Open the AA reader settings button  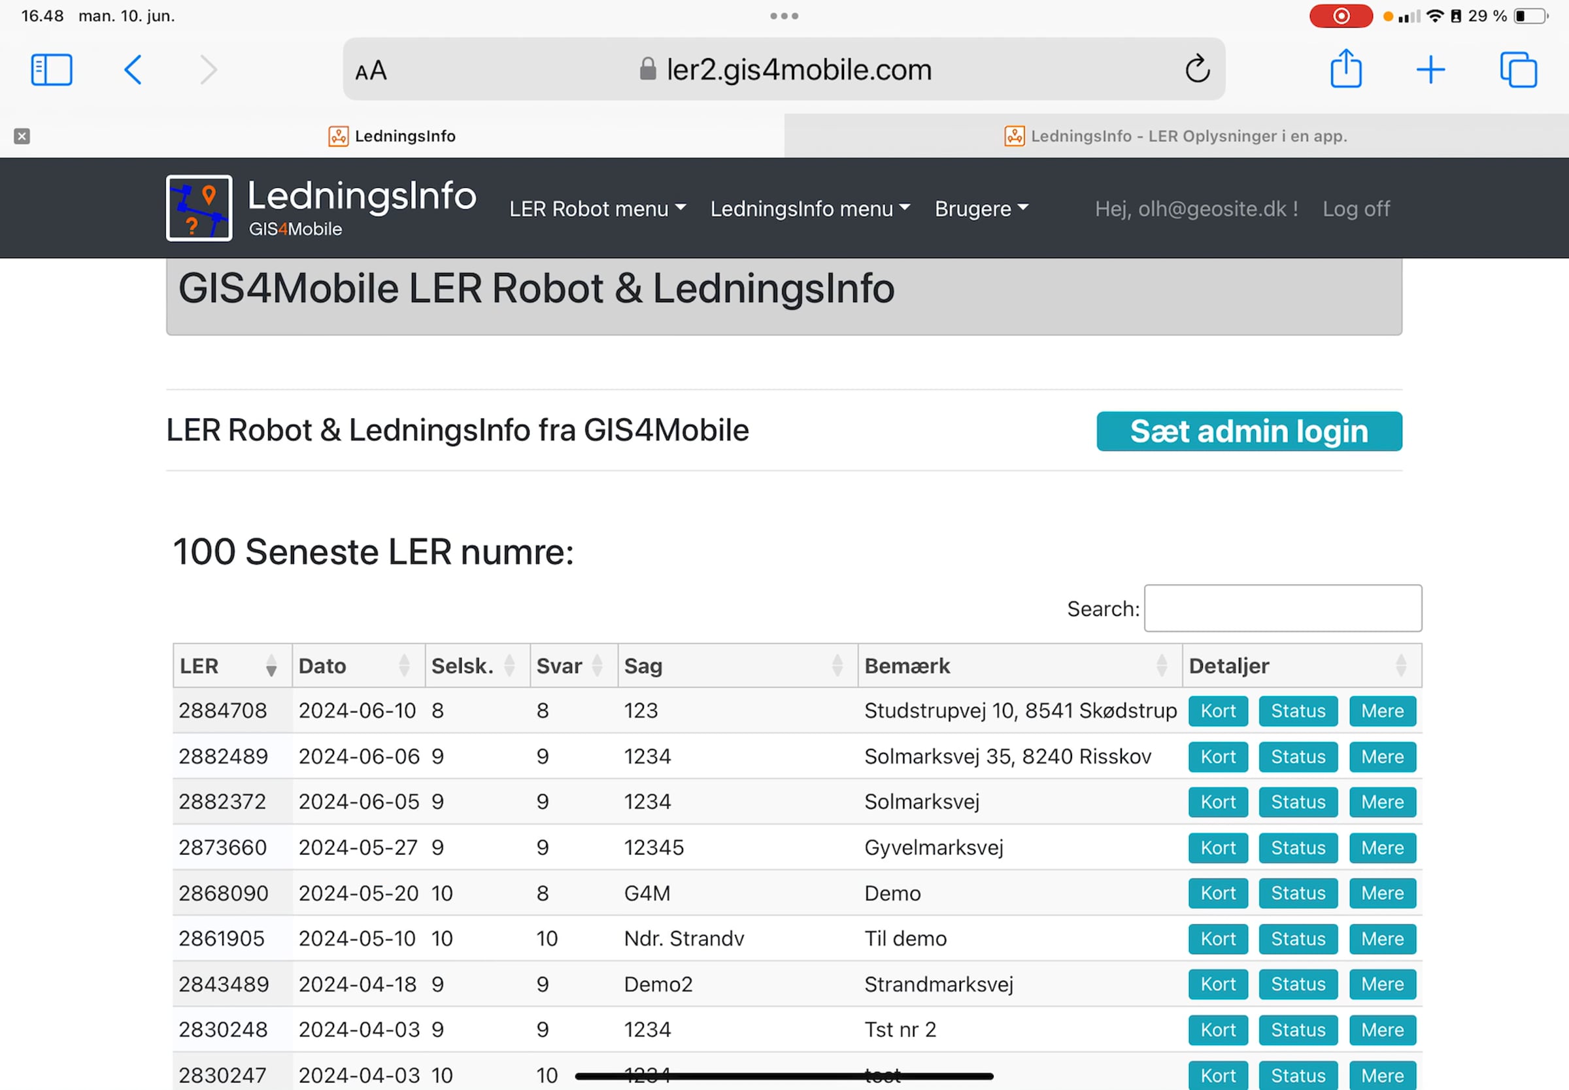(371, 71)
